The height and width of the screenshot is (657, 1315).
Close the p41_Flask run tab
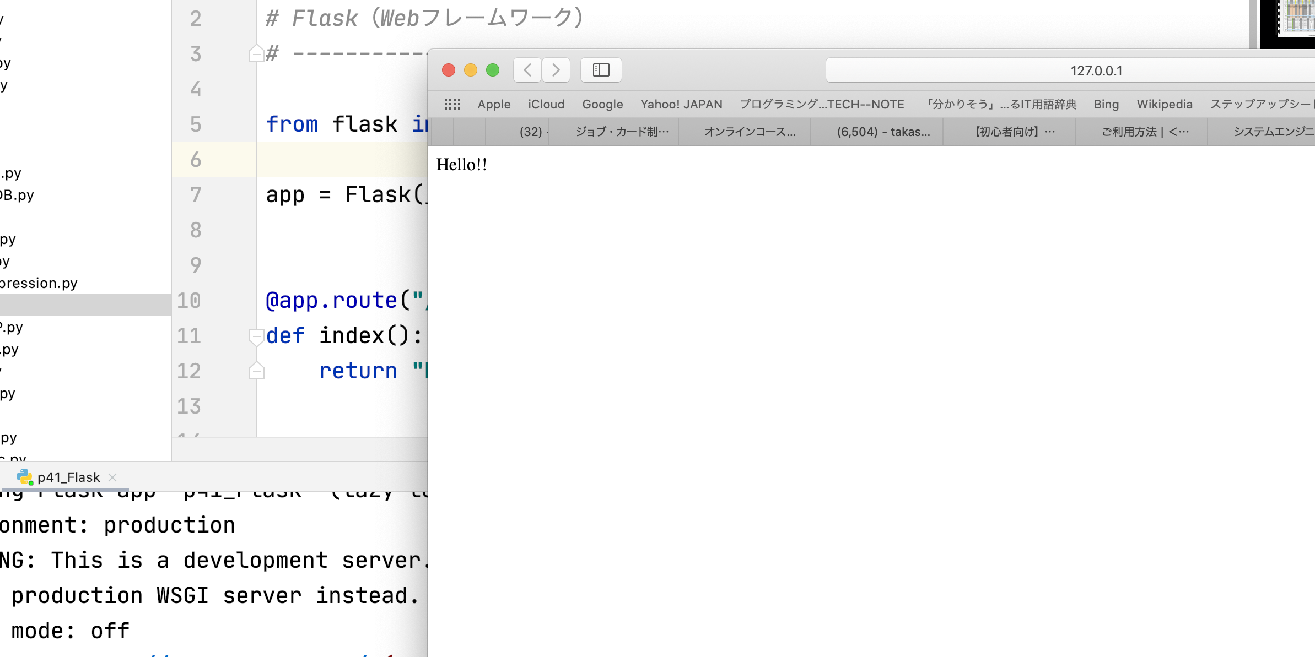tap(112, 477)
